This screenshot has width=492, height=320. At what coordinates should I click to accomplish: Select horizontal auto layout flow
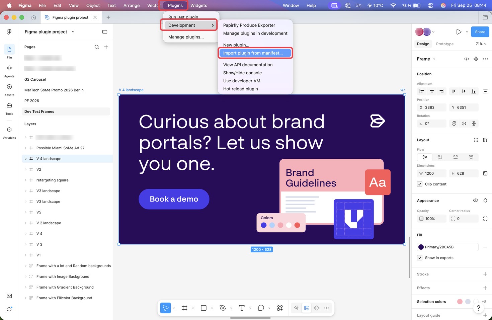(456, 157)
